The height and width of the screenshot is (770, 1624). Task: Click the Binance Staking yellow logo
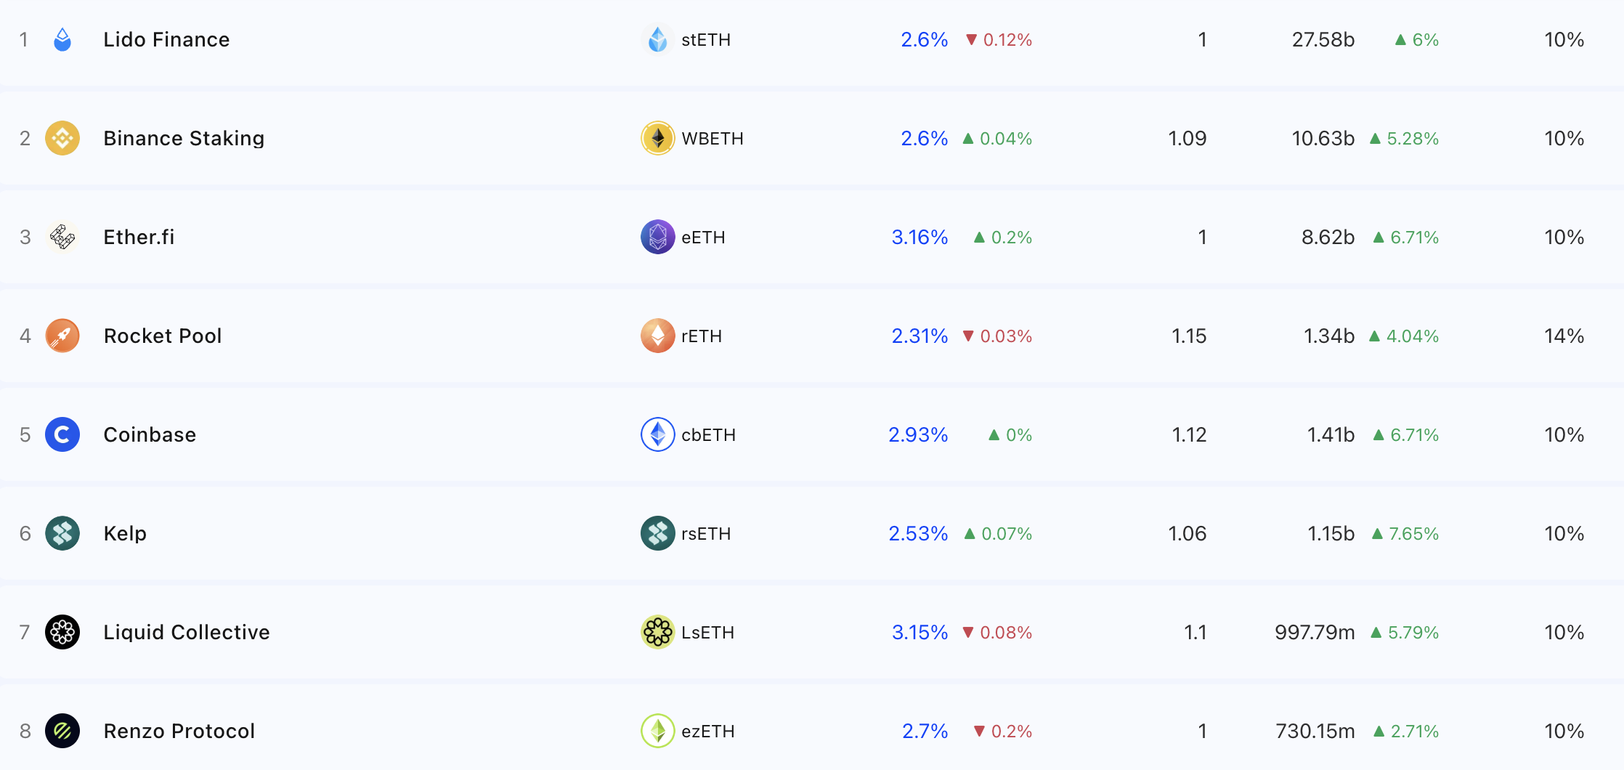(62, 138)
